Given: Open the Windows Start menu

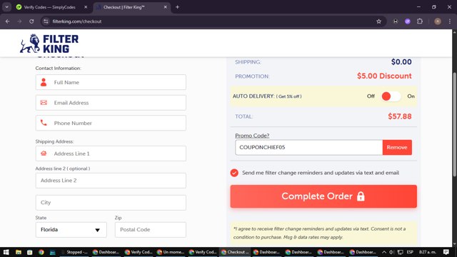Looking at the screenshot, I should (6, 252).
